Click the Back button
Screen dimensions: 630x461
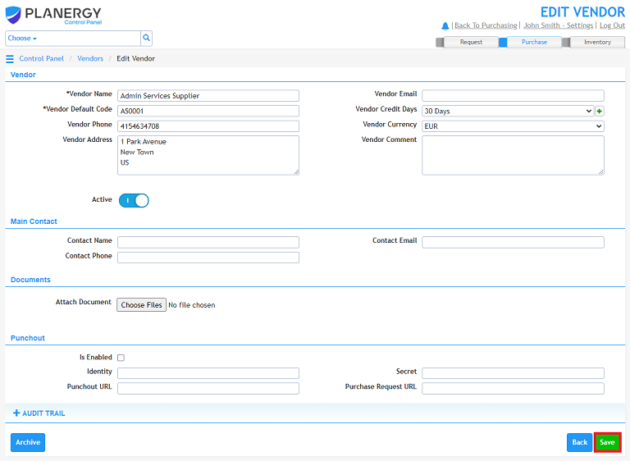pyautogui.click(x=579, y=442)
